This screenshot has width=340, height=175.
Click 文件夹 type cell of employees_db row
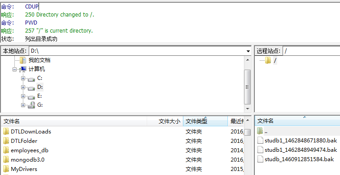click(x=194, y=150)
